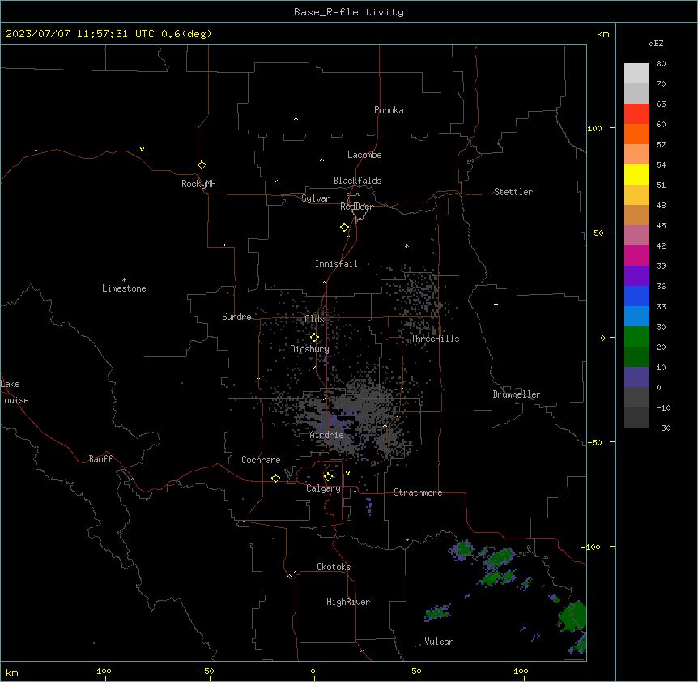Pick the bright green 30 dBZ legend swatch

[636, 337]
